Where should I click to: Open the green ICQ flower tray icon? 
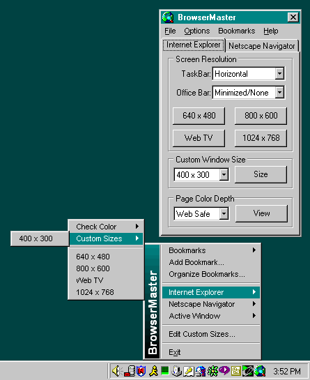pyautogui.click(x=212, y=371)
